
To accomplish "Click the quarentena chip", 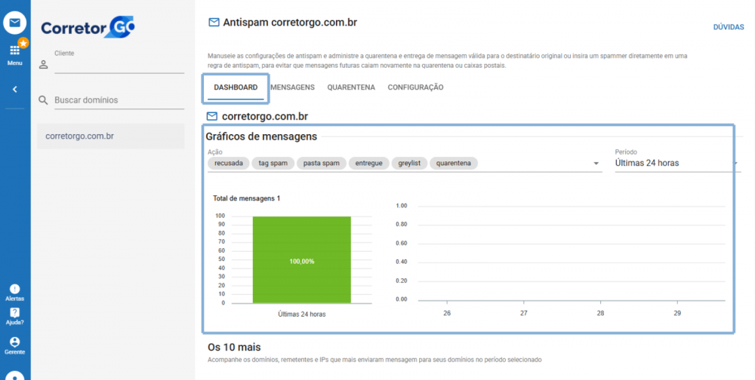I will [x=454, y=163].
